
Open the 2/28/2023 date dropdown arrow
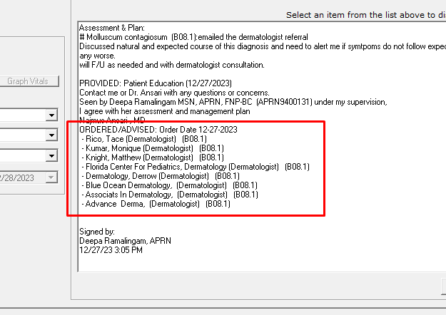pos(51,177)
